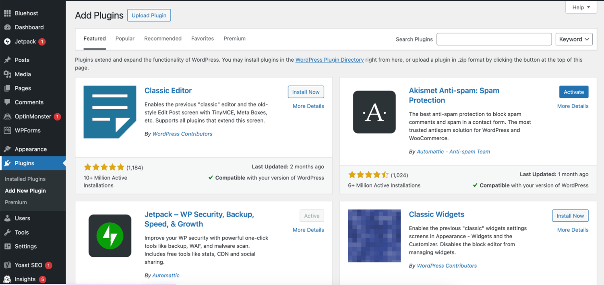
Task: Click 'Last Updated: 2 months ago' text
Action: tap(288, 166)
